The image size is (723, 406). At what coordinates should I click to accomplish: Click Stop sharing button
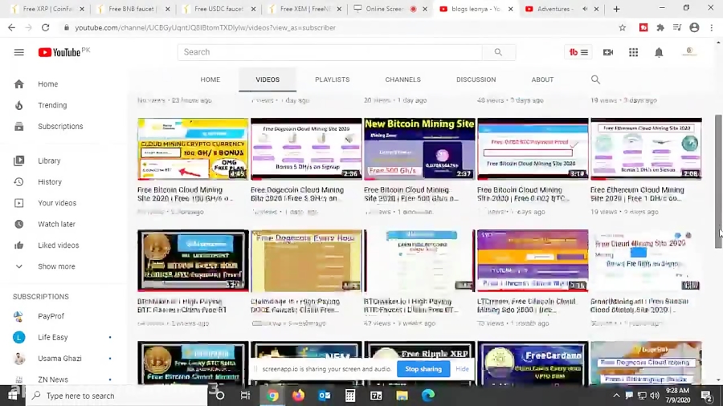[423, 369]
